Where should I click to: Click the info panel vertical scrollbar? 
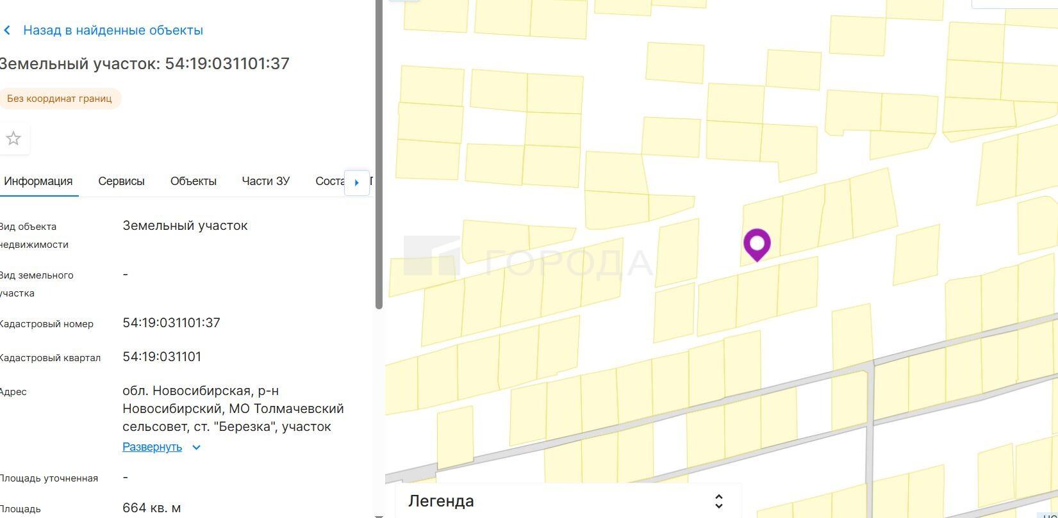click(379, 154)
